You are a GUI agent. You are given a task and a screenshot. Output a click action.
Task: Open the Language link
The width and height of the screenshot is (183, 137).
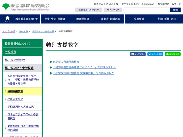tap(148, 4)
